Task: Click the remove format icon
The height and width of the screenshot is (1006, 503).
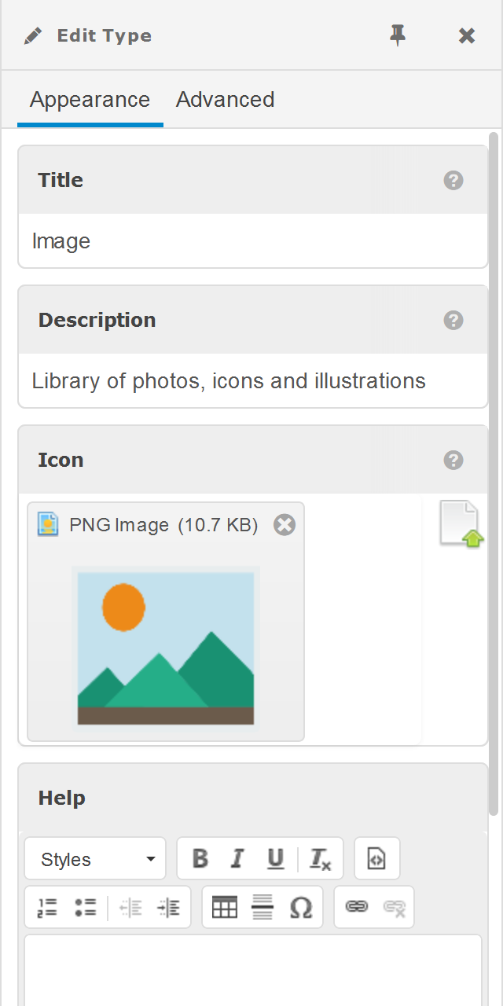Action: 320,859
